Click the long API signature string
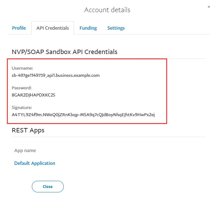214x198 pixels. (x=83, y=115)
